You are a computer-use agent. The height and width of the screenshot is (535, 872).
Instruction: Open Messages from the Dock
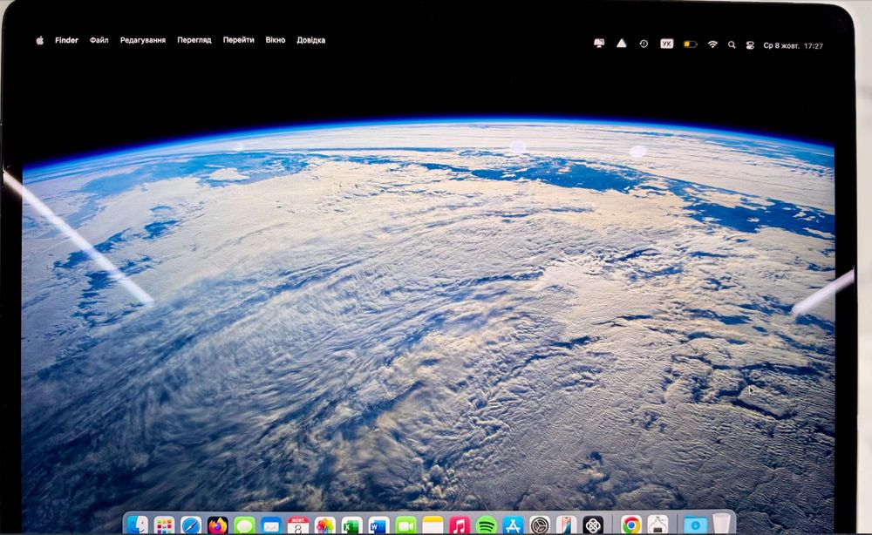[x=244, y=525]
